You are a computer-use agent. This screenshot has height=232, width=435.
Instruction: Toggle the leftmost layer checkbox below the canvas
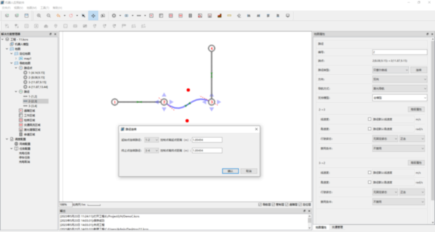click(260, 205)
